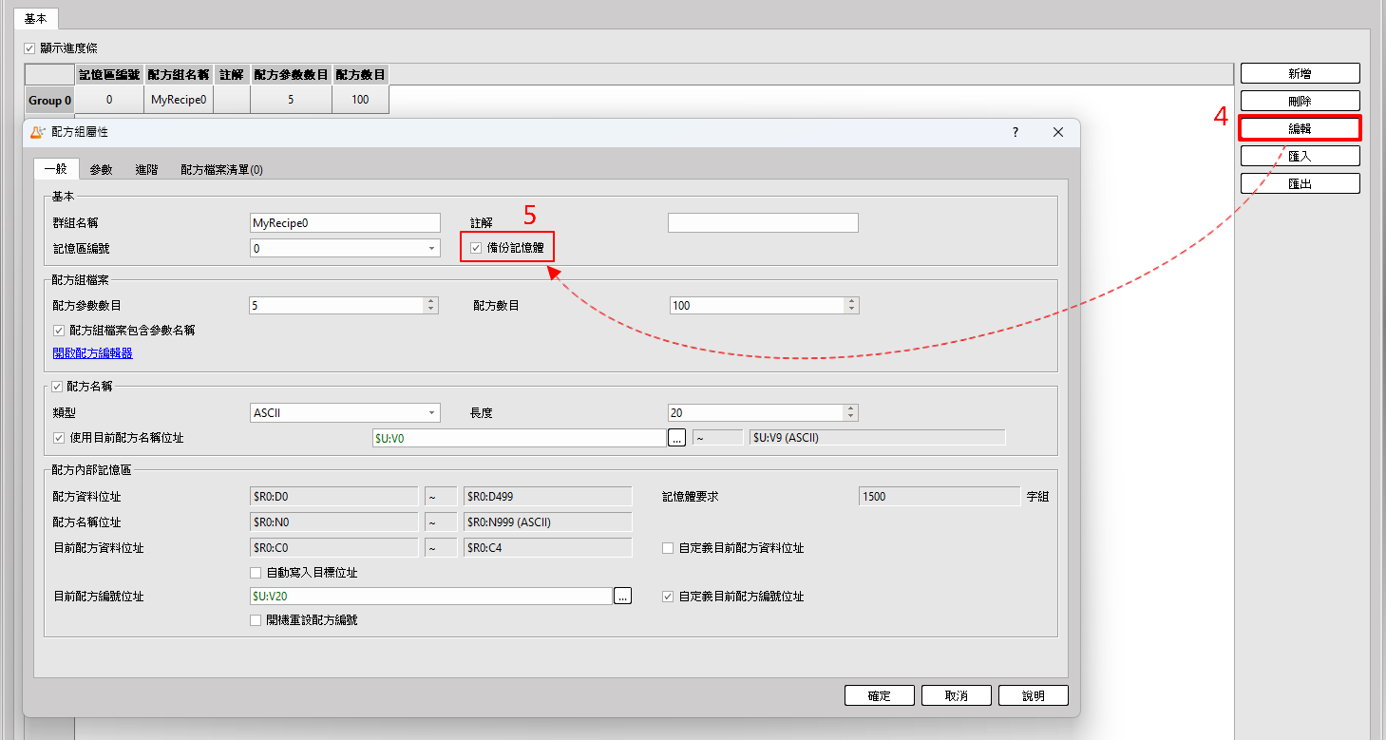
Task: Click the 群組名稱 field containing MyRecipe0
Action: tap(344, 223)
